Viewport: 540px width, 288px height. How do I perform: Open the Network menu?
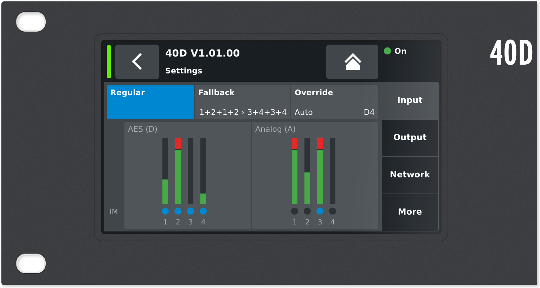[x=410, y=175]
